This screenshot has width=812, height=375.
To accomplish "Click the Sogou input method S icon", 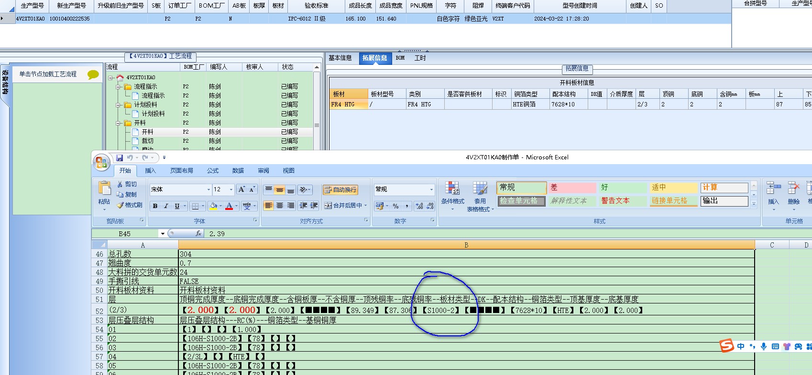I will (726, 345).
